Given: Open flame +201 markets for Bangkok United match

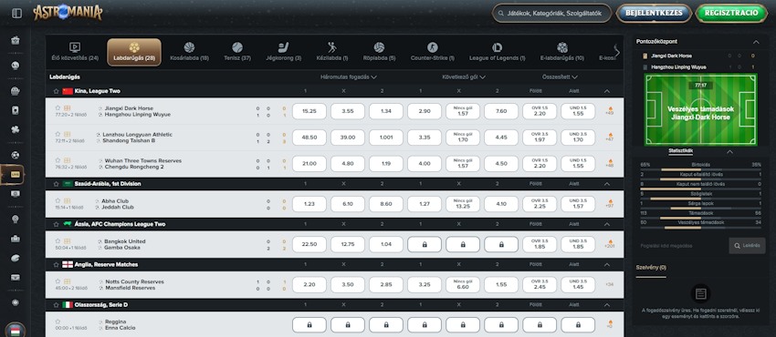Looking at the screenshot, I should [610, 244].
